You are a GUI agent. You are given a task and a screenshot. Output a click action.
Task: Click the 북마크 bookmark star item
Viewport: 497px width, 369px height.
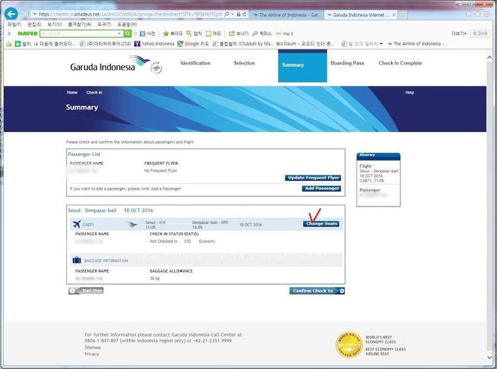tap(172, 34)
